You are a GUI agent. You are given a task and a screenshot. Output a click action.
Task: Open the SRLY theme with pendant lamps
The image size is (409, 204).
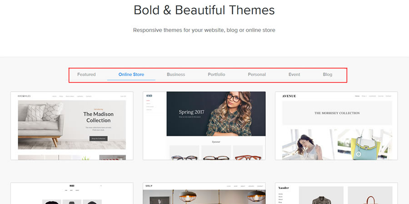click(x=204, y=194)
